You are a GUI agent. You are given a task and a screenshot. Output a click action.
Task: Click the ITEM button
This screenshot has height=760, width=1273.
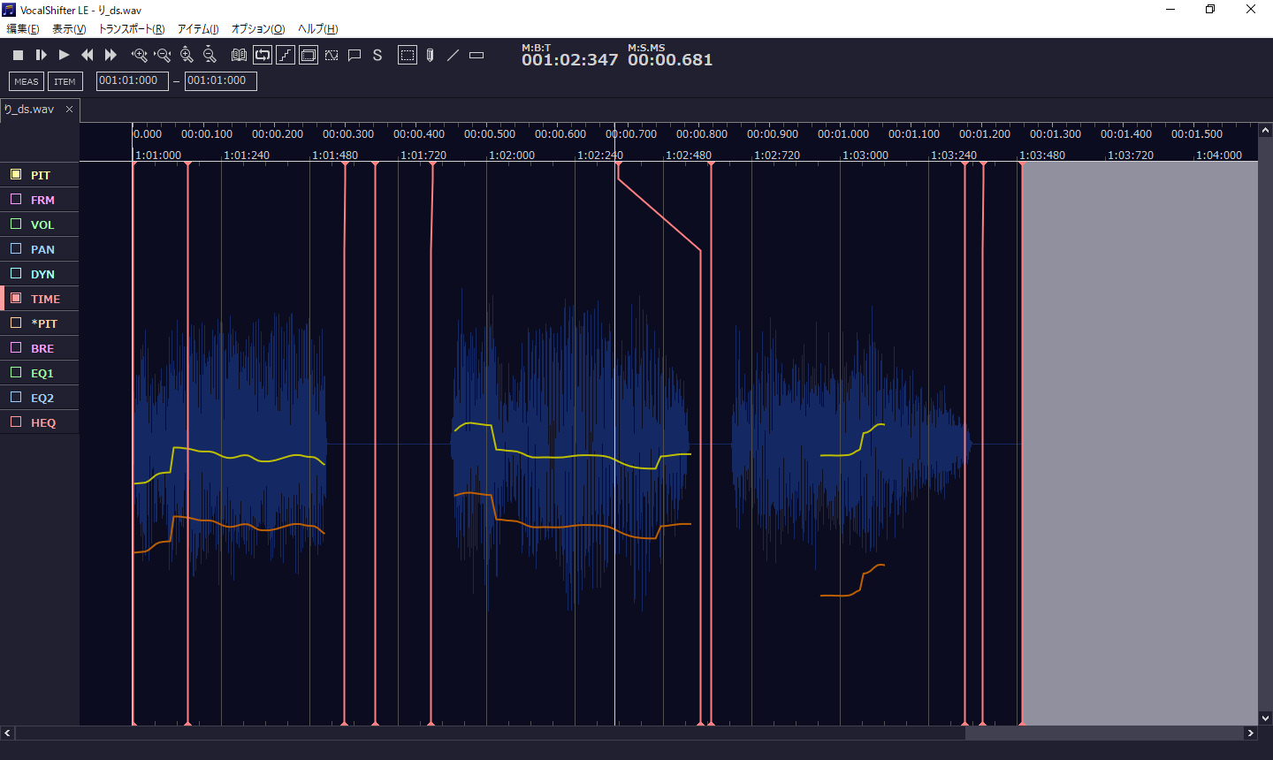click(x=65, y=81)
